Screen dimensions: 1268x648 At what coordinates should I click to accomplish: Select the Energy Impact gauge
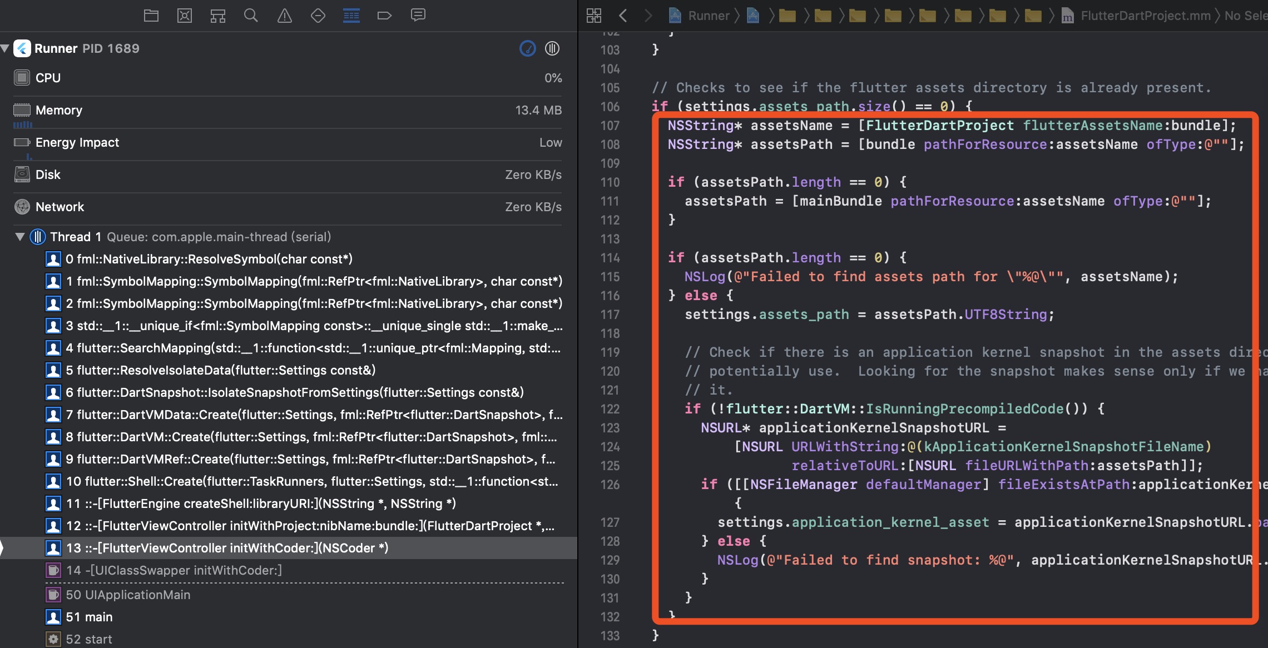[77, 142]
